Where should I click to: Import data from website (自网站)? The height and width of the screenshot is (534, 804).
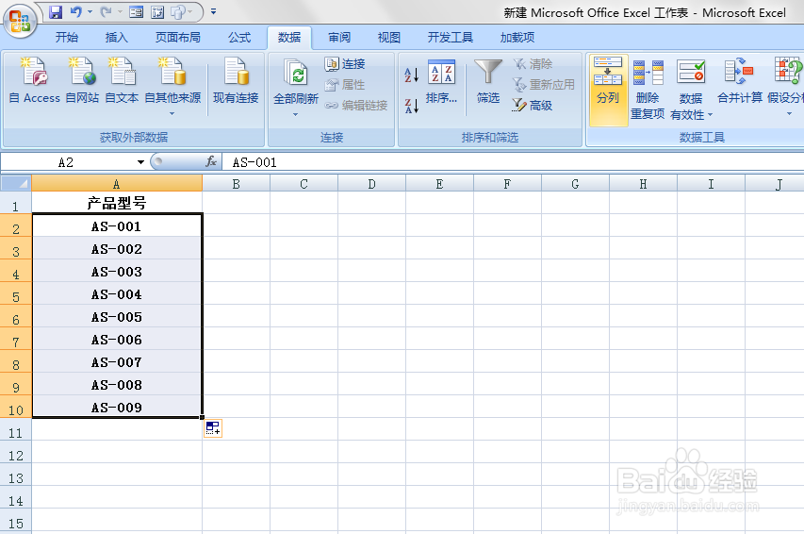coord(82,79)
